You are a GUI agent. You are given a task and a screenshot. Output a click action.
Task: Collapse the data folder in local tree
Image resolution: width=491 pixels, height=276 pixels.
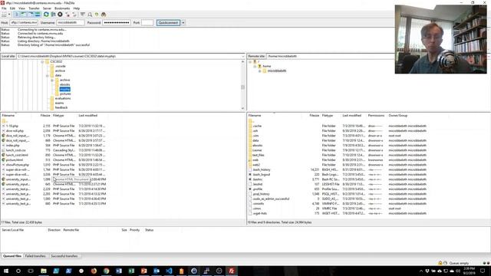pos(48,75)
